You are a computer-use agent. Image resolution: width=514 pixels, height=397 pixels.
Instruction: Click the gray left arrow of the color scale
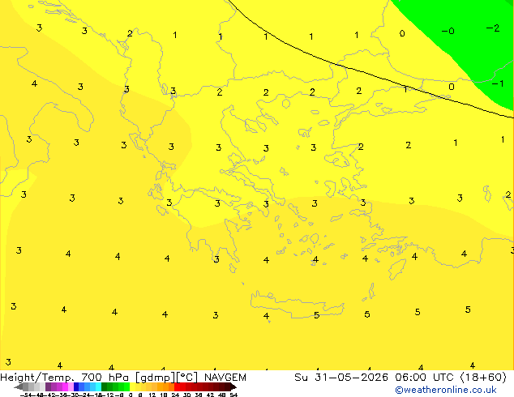pos(19,387)
